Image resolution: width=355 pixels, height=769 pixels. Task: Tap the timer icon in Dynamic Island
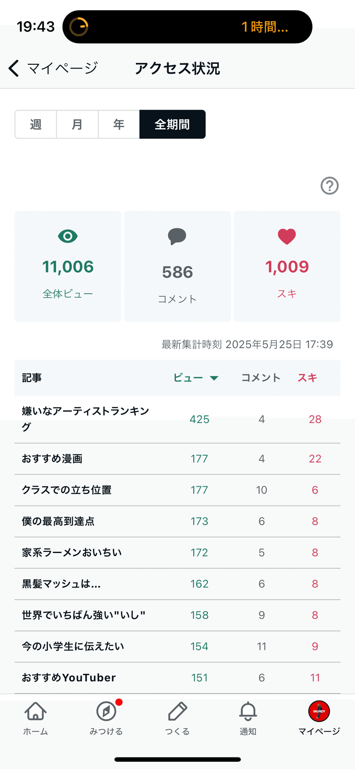coord(79,27)
